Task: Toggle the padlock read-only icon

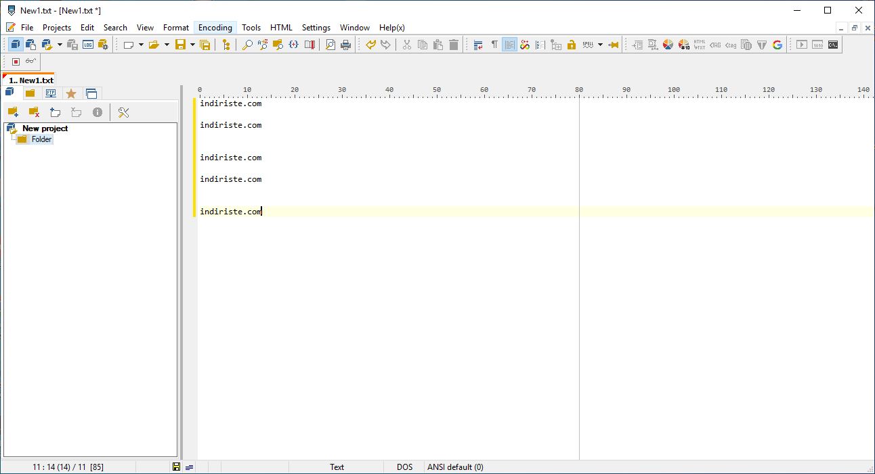Action: 572,45
